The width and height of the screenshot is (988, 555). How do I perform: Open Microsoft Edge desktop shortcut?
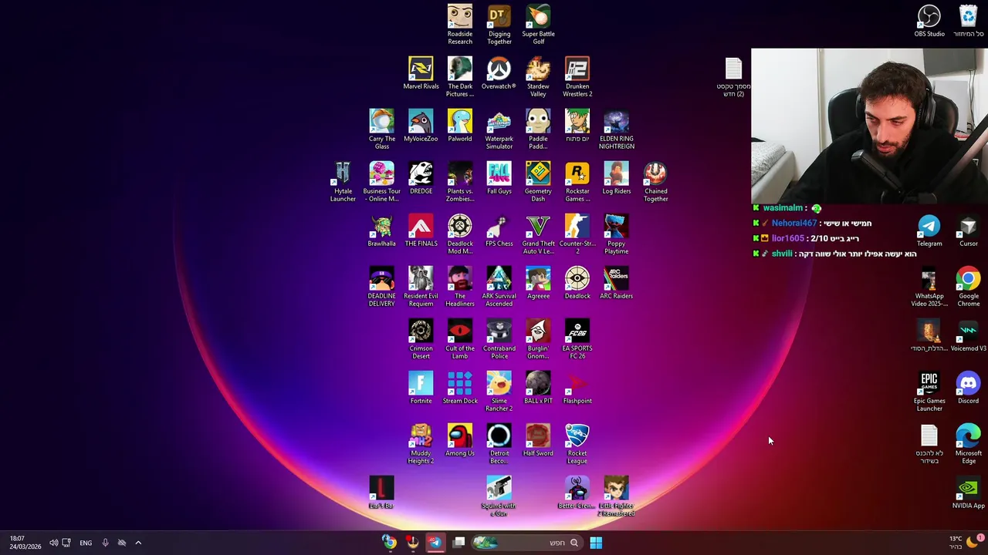(968, 444)
